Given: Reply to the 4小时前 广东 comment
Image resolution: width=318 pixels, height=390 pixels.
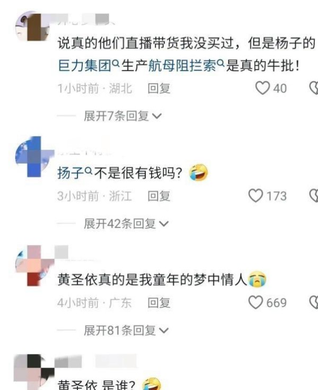Looking at the screenshot, I should click(159, 303).
